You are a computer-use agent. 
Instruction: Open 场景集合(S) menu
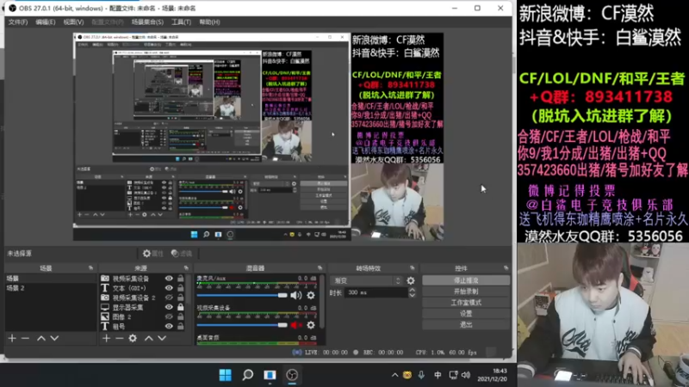147,22
